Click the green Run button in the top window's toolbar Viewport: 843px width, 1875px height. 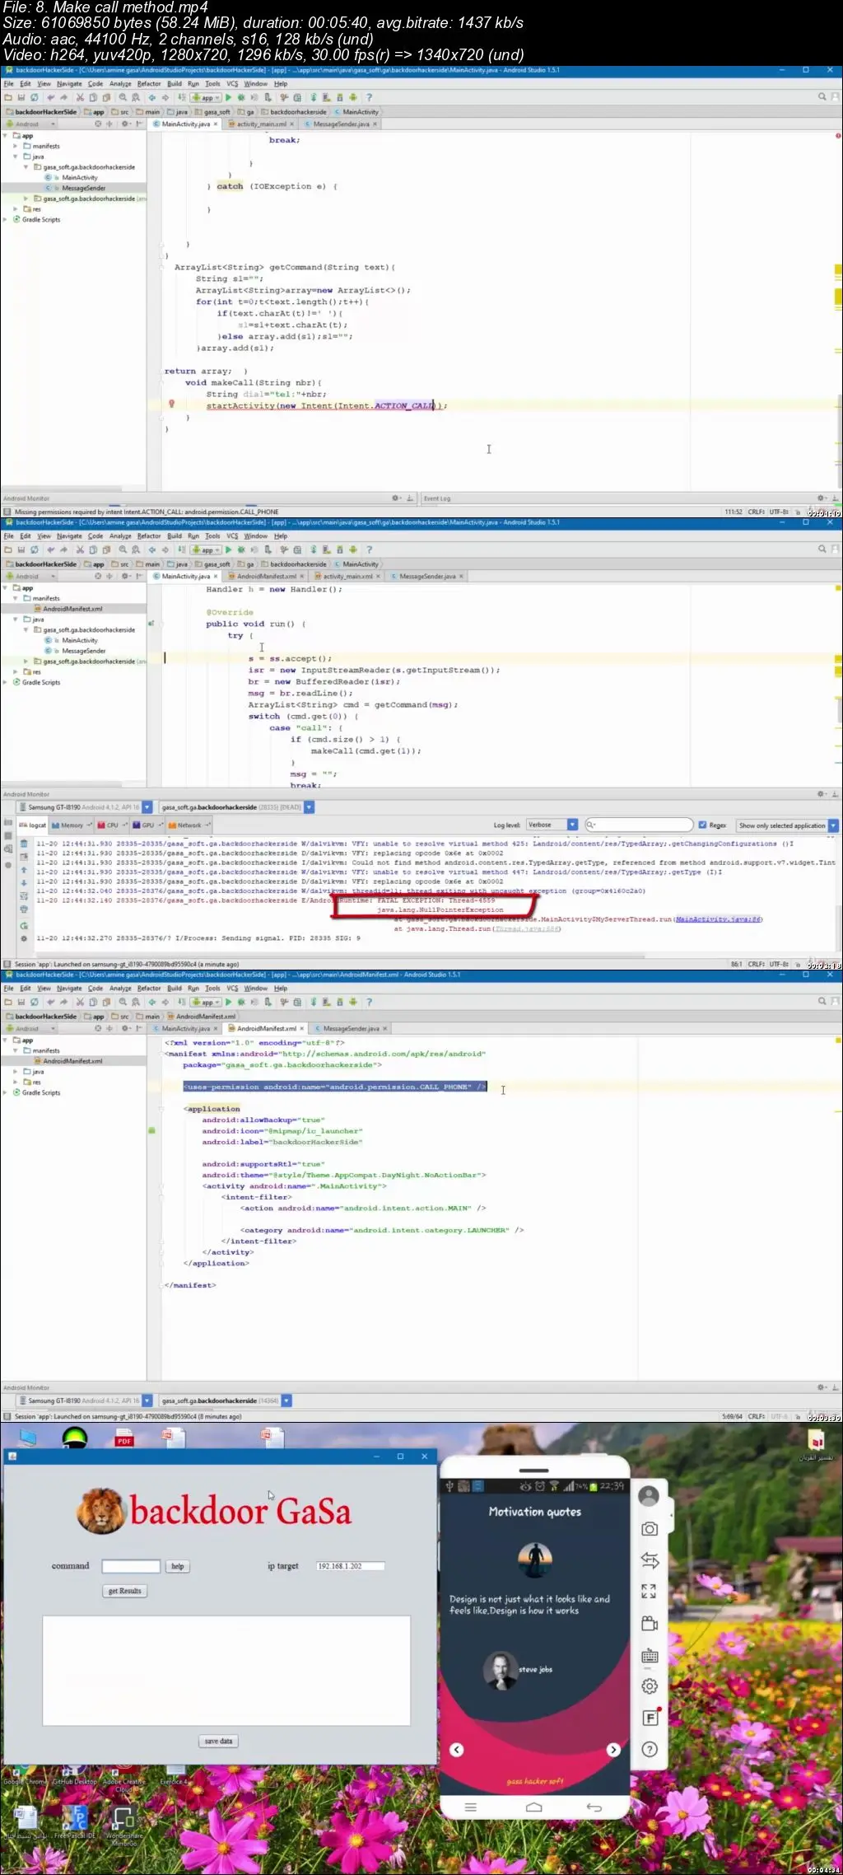229,98
